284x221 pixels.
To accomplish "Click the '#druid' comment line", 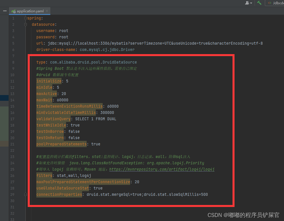I will [x=57, y=75].
